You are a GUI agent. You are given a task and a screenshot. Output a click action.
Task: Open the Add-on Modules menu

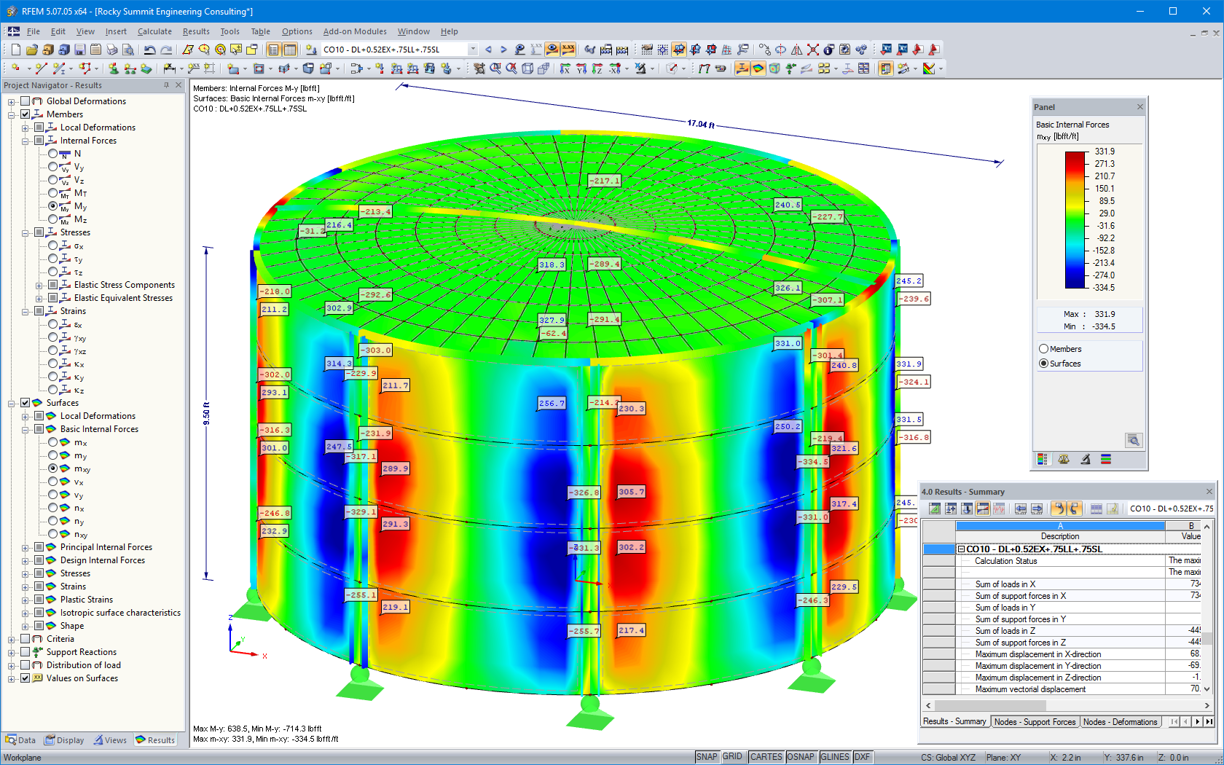355,31
